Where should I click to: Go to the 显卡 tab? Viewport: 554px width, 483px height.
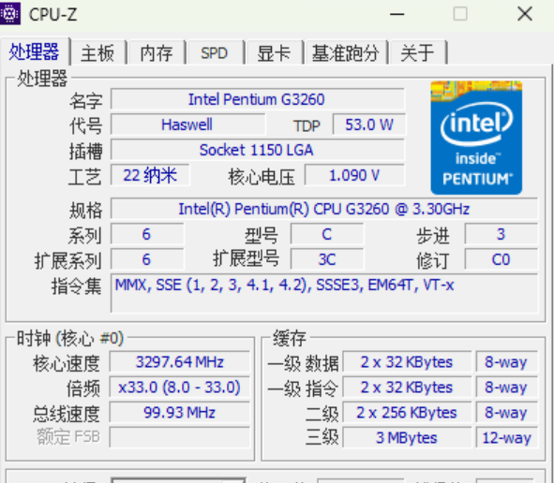coord(274,53)
